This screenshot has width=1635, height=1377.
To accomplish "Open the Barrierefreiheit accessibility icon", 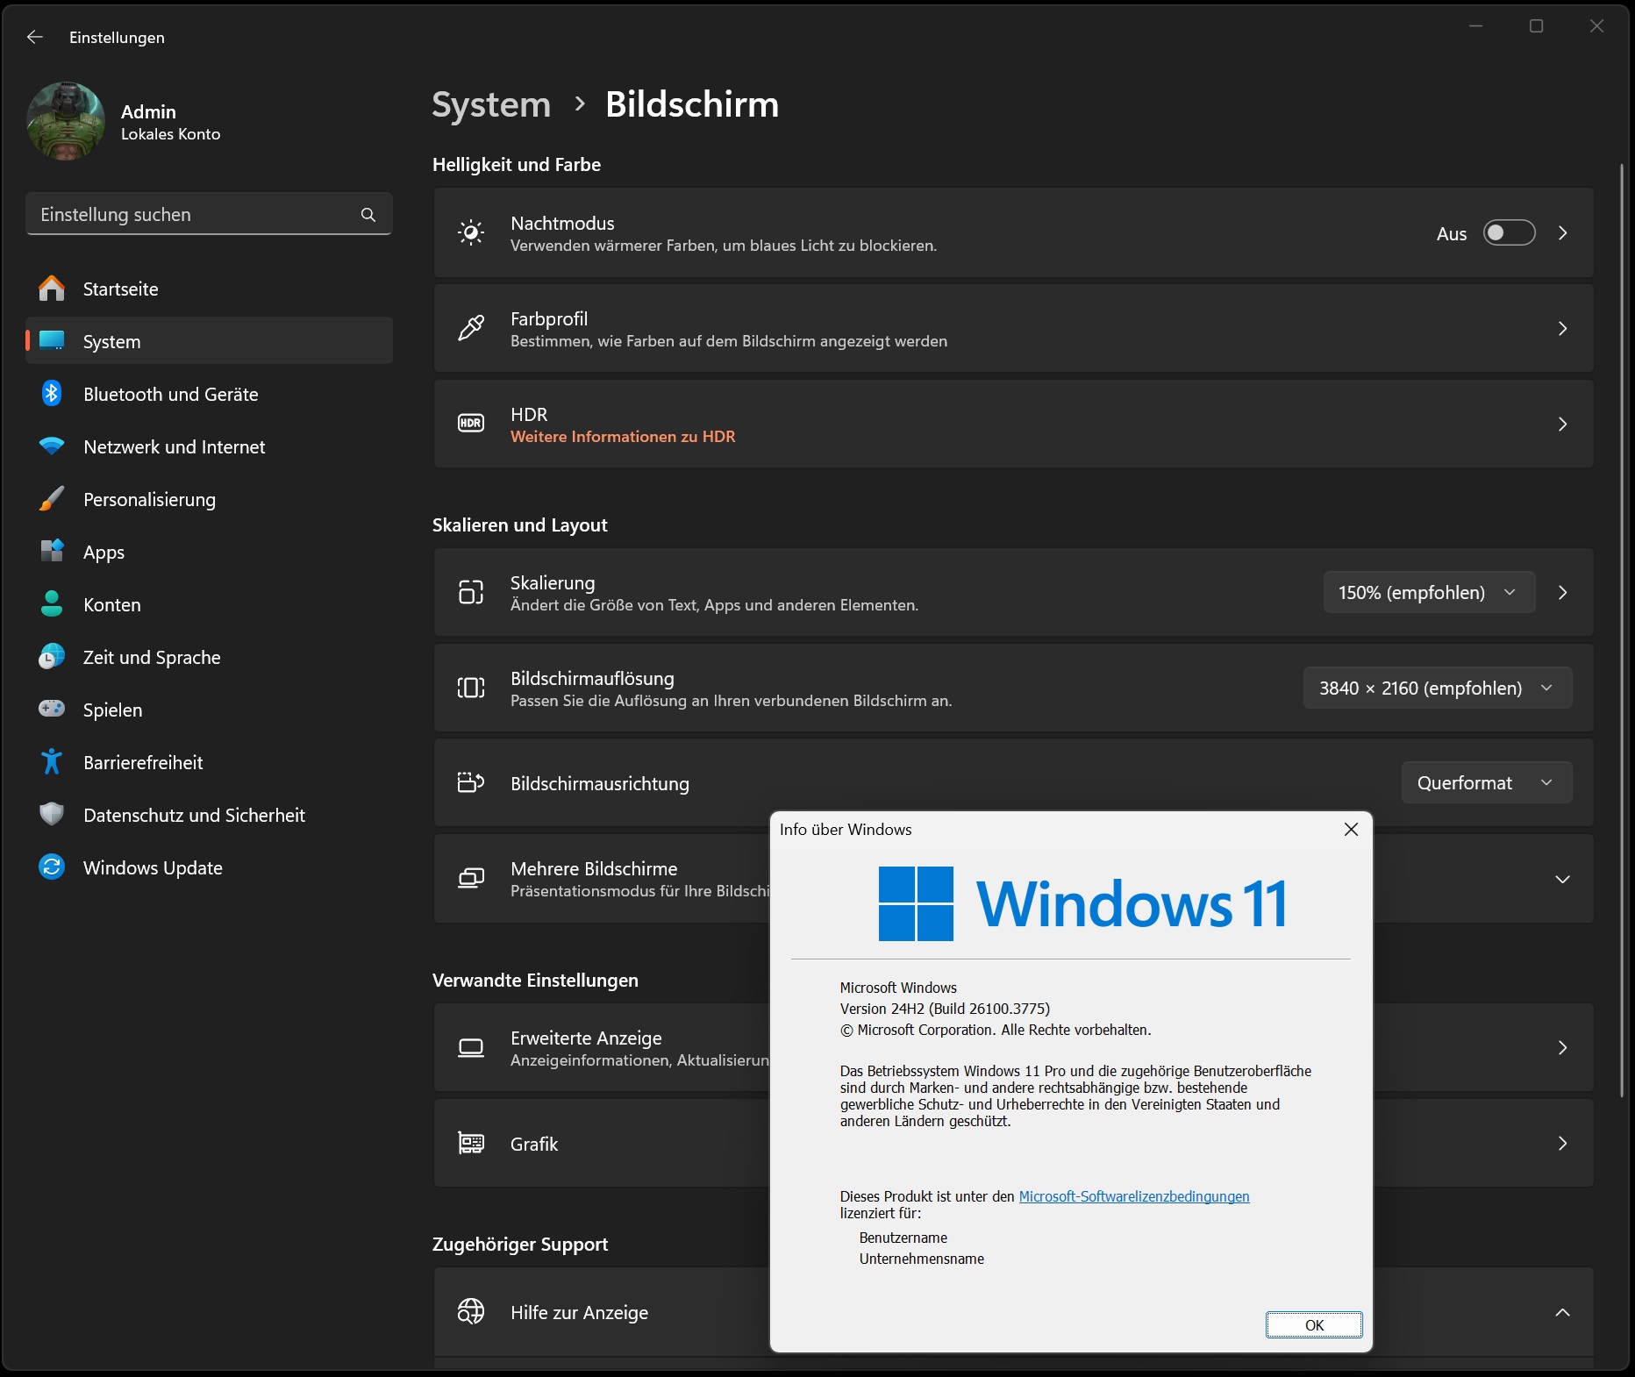I will (x=52, y=762).
